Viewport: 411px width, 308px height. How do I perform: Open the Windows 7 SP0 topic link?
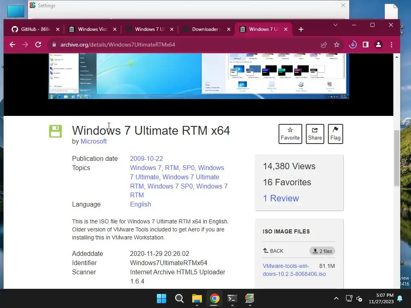[x=170, y=186]
